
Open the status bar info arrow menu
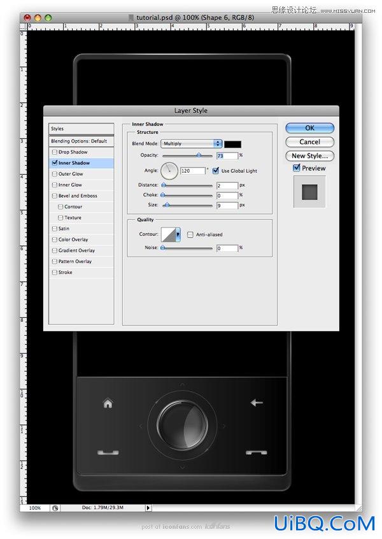point(148,508)
